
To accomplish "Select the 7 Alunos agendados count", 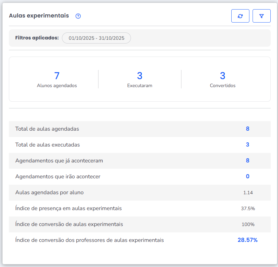I will (57, 76).
